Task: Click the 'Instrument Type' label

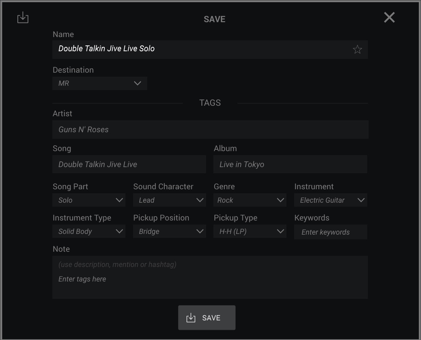Action: pyautogui.click(x=82, y=218)
